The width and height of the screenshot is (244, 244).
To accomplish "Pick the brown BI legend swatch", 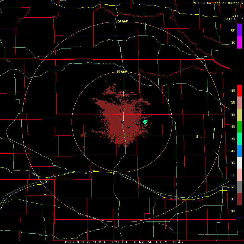I will coord(239,199).
